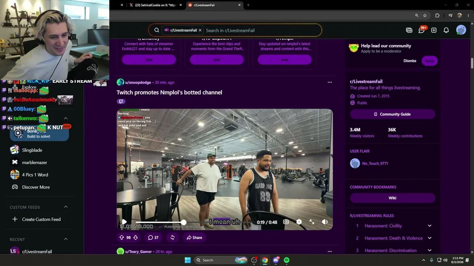Open the community Wiki bookmark
The width and height of the screenshot is (474, 266).
(x=393, y=198)
